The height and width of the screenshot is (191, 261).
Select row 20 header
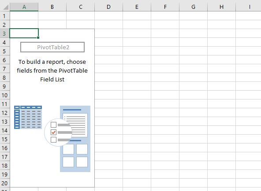click(5, 183)
